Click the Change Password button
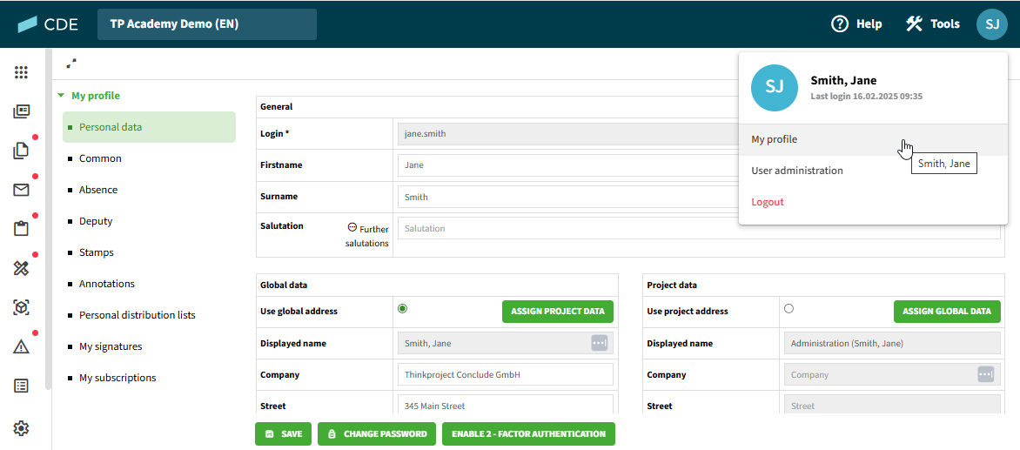 (377, 433)
